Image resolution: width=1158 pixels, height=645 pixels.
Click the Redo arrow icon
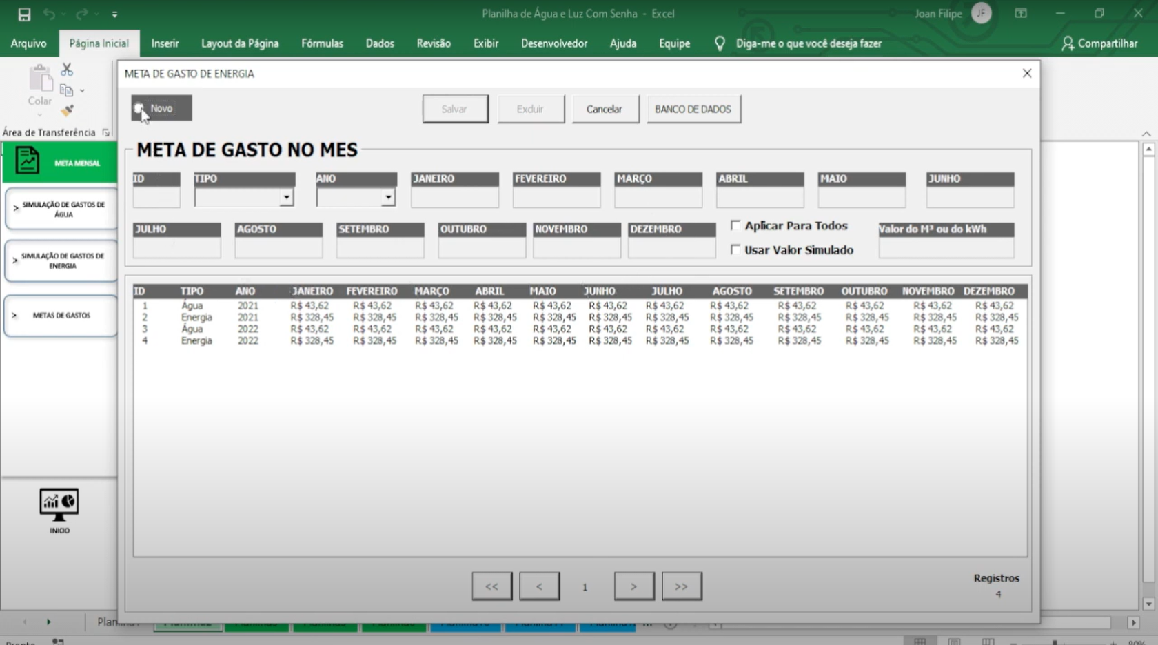click(81, 14)
